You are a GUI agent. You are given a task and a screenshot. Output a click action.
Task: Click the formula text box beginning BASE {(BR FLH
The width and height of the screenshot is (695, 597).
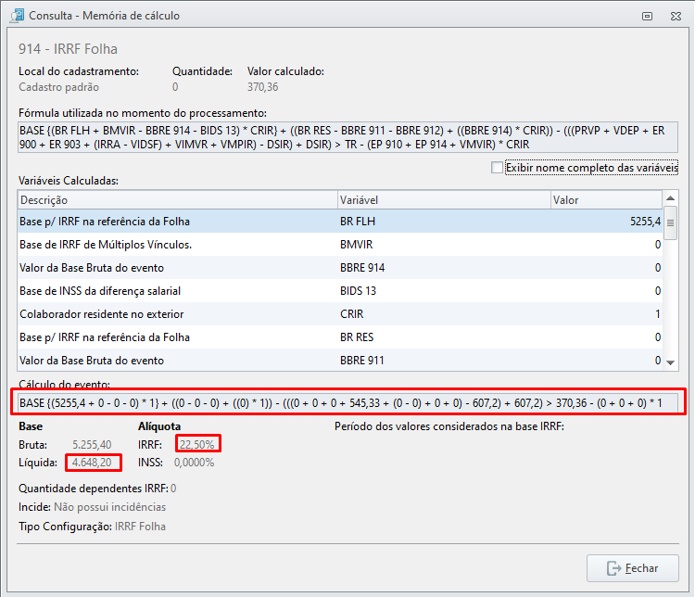[347, 137]
